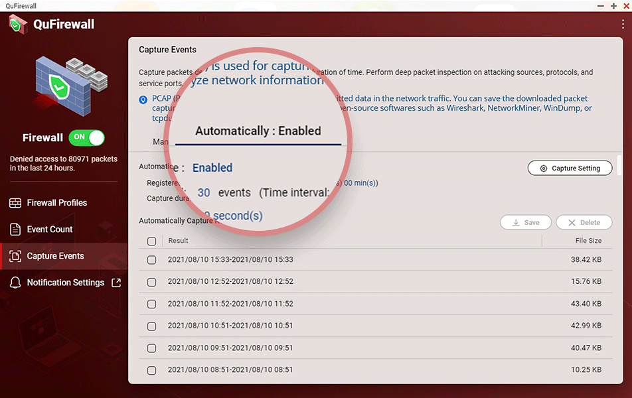
Task: Click the vertical scrollbar on the right
Action: click(619, 166)
